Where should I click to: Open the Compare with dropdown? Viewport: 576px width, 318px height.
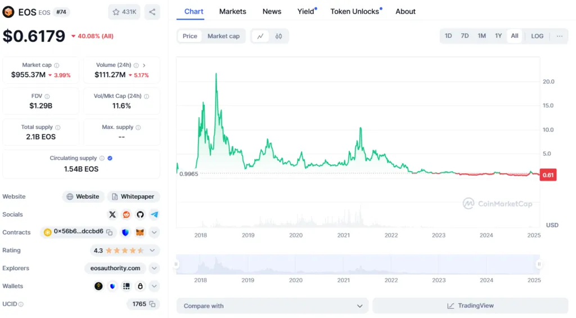(x=272, y=306)
